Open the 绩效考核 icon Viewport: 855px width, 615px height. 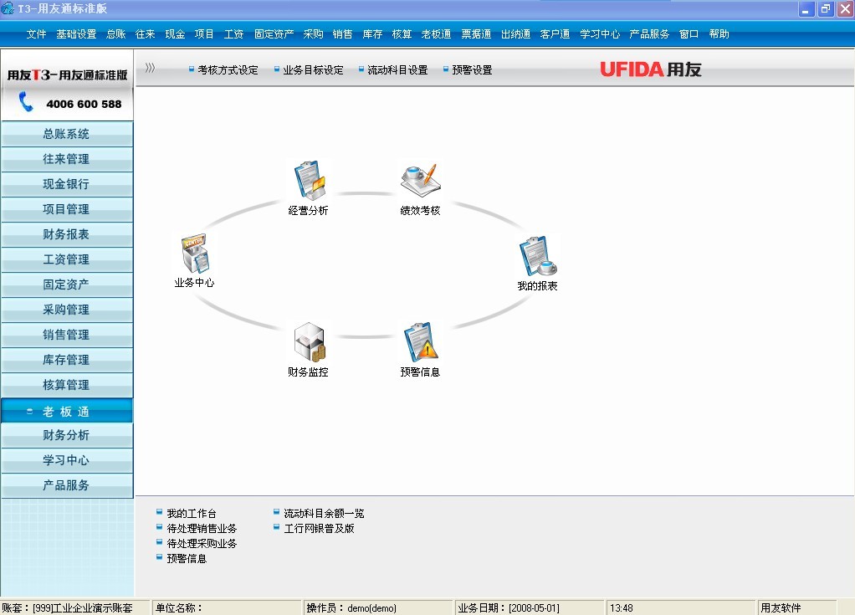421,181
